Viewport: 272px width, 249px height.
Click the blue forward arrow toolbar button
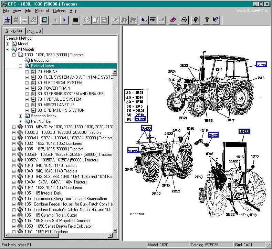[x=64, y=20]
